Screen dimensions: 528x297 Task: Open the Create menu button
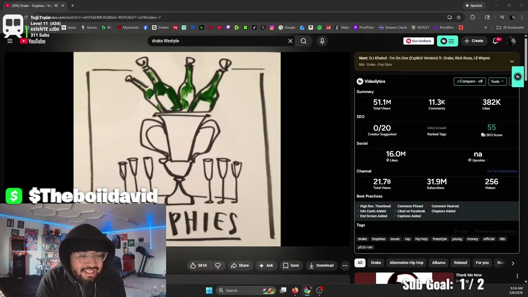click(474, 41)
